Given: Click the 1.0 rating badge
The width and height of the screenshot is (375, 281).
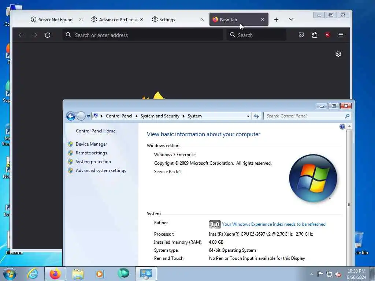Looking at the screenshot, I should click(x=215, y=224).
